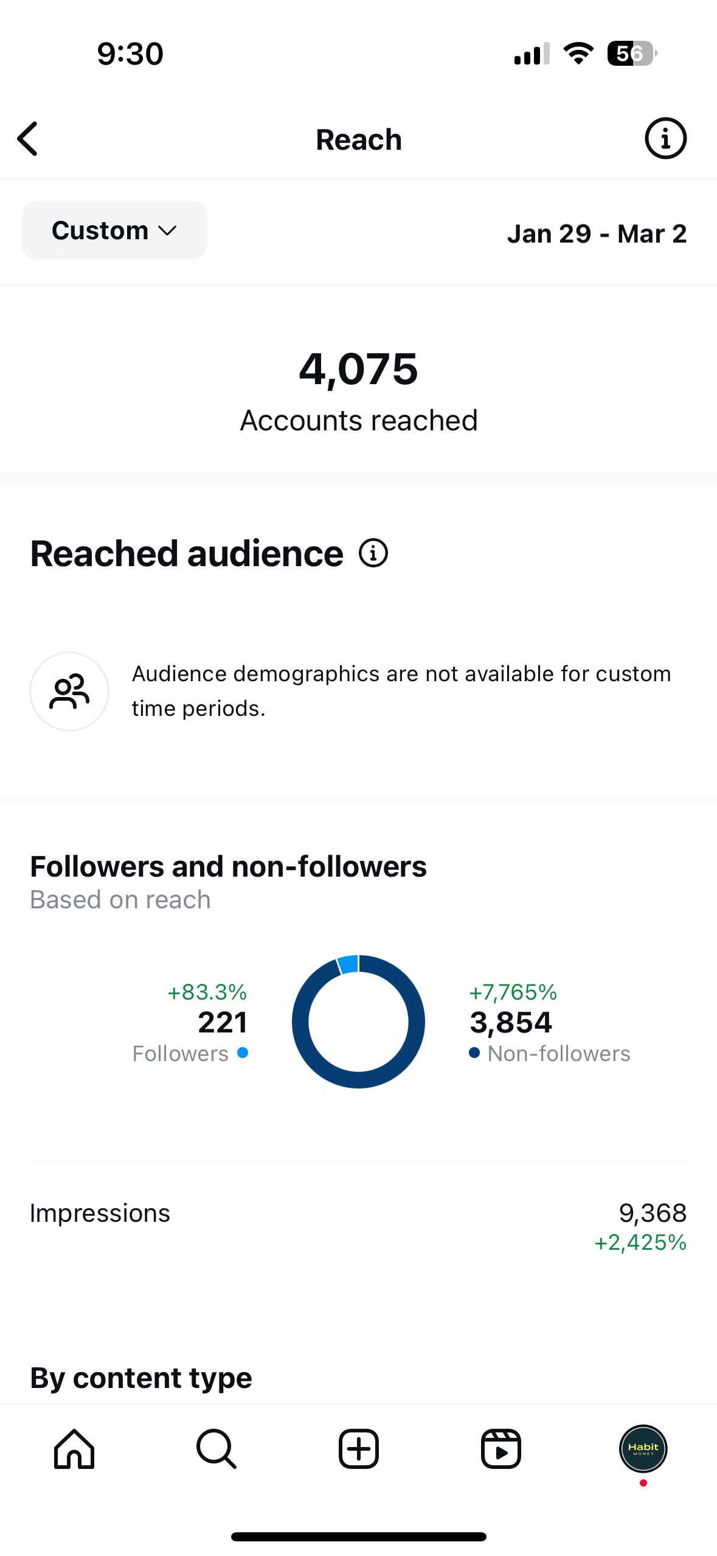Open the Search magnifier tab

click(x=216, y=1449)
